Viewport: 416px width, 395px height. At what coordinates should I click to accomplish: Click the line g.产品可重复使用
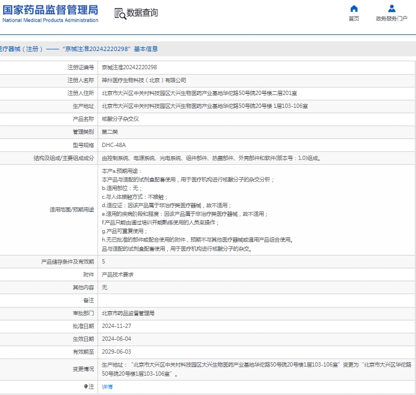(124, 231)
